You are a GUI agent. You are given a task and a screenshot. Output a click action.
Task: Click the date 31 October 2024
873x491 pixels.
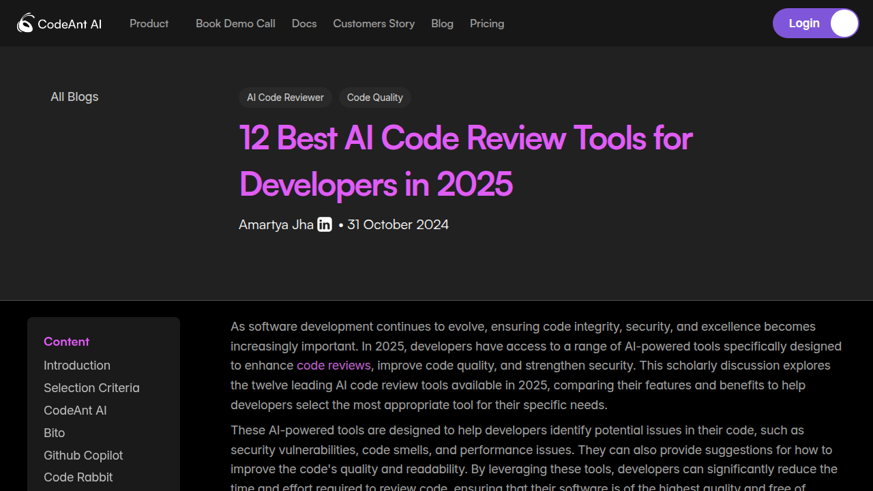tap(398, 224)
